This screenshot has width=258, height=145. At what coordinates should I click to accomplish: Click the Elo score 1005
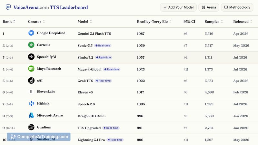[141, 104]
